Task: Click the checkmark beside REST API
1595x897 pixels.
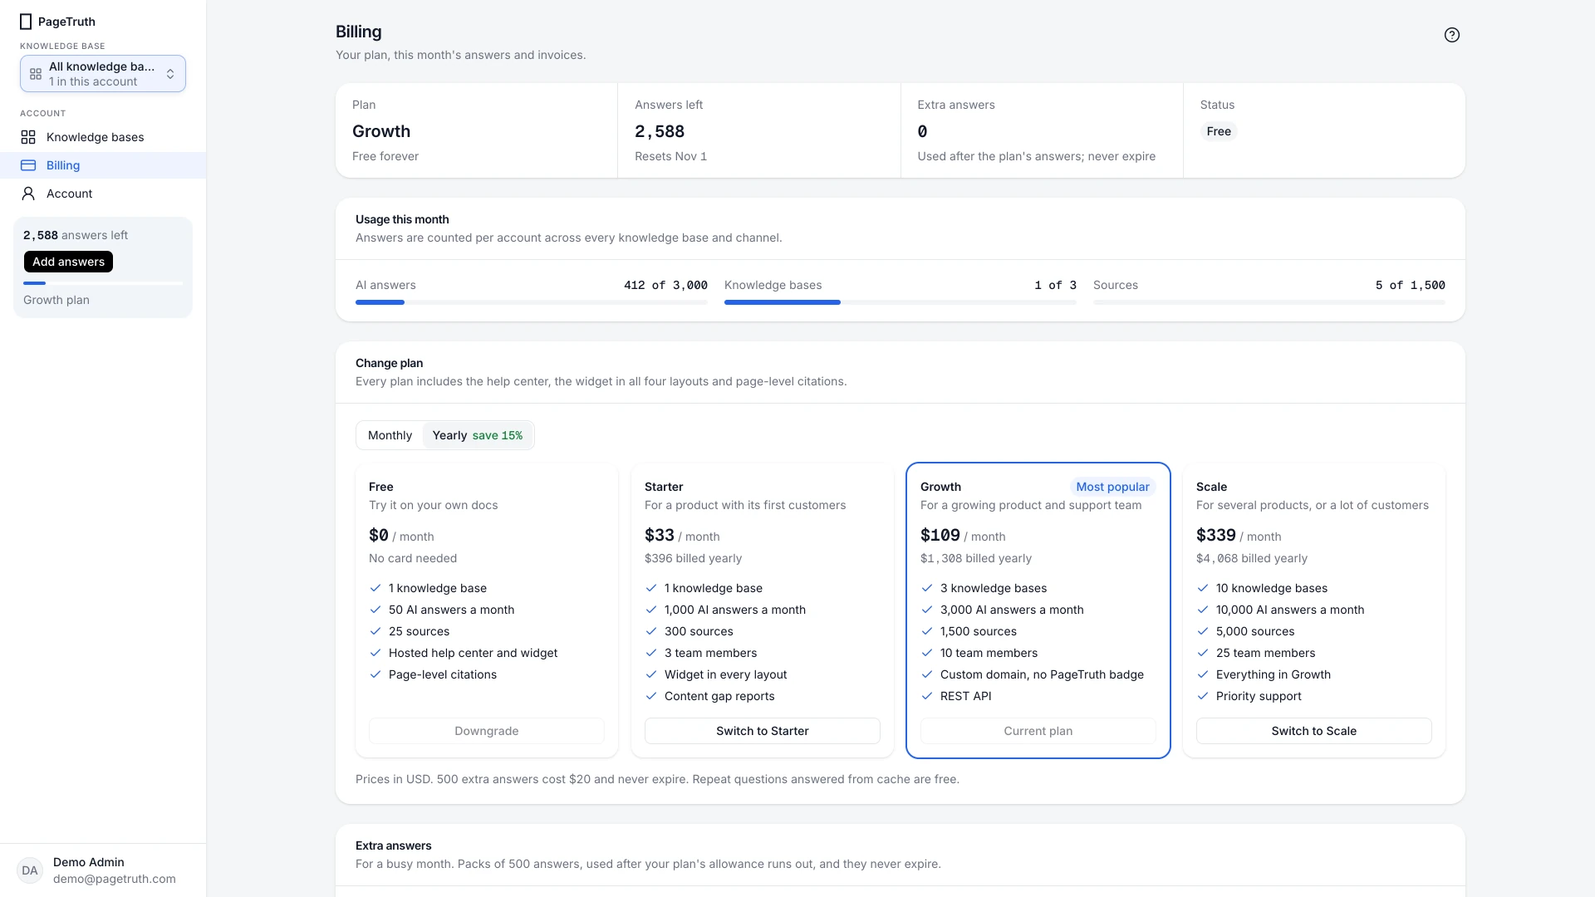Action: coord(927,696)
